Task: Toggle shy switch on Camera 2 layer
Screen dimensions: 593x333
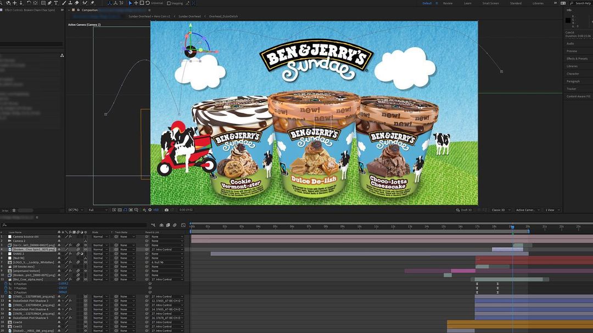Action: tap(59, 241)
